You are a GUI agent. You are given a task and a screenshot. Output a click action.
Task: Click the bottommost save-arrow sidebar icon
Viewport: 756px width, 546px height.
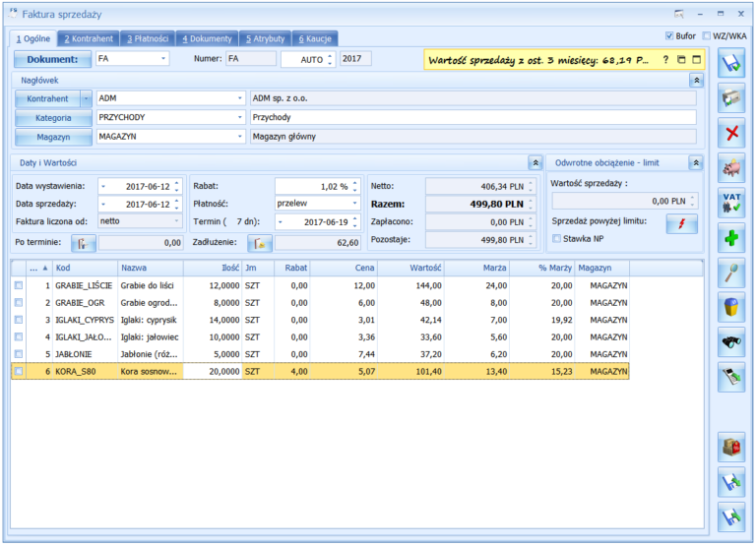coord(731,517)
